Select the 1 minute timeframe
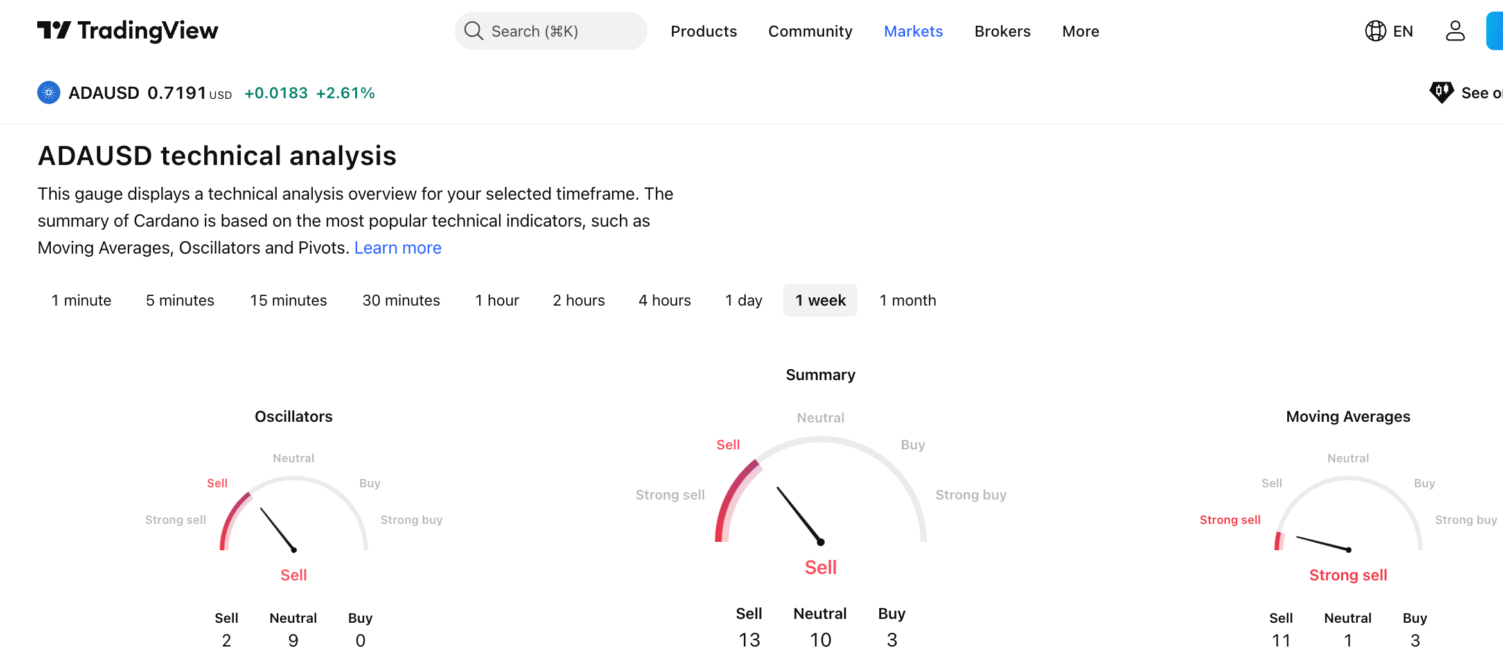The image size is (1503, 669). (x=82, y=300)
